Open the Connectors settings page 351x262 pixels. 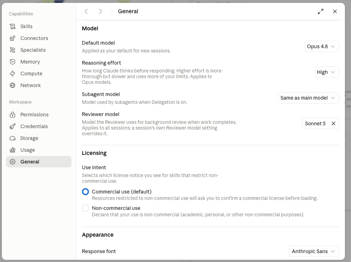(39, 38)
